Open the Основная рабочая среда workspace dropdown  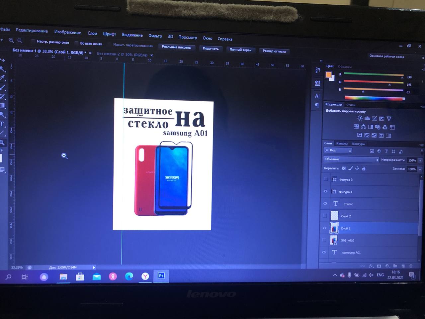[x=396, y=57]
